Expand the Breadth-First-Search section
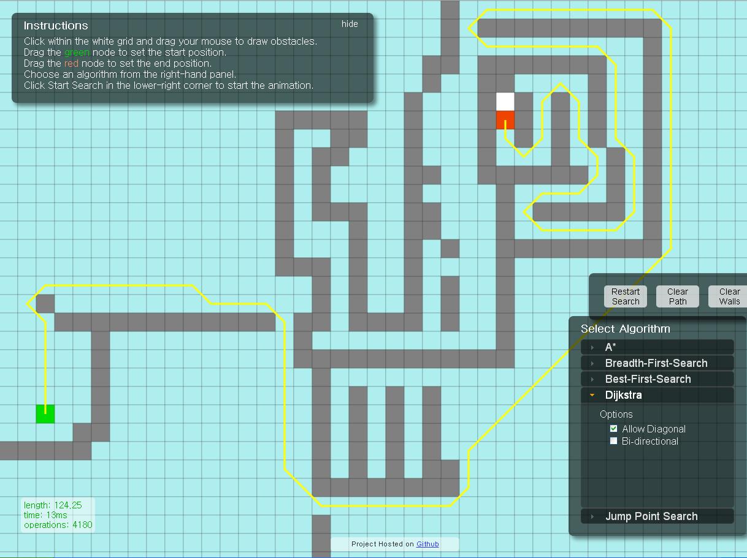The image size is (747, 558). [x=591, y=363]
